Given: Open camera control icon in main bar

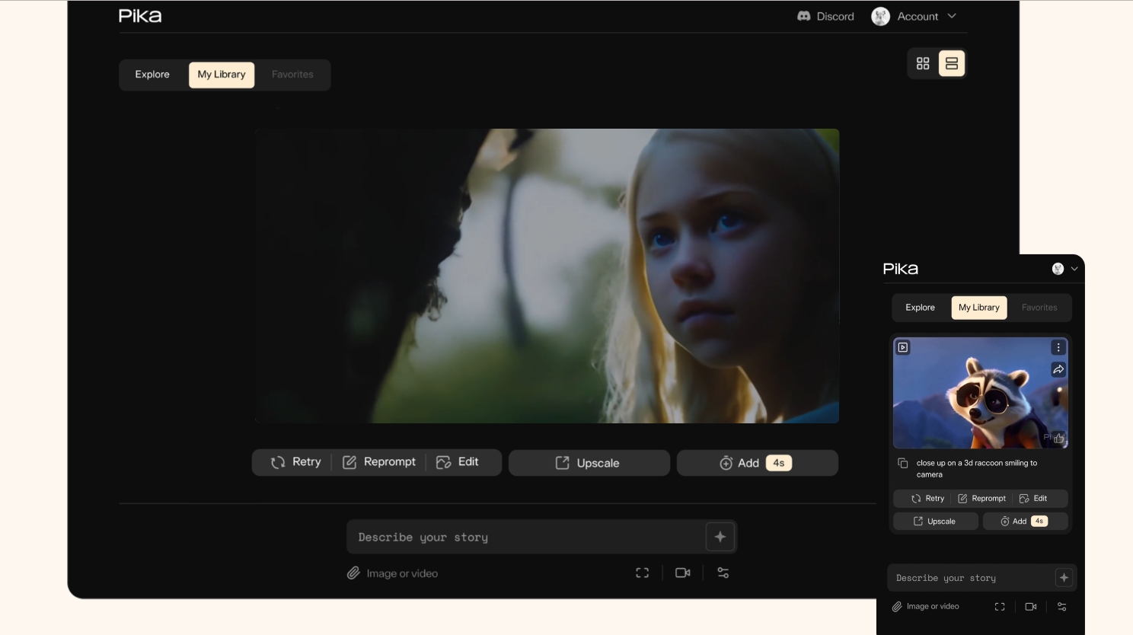Looking at the screenshot, I should pos(683,573).
